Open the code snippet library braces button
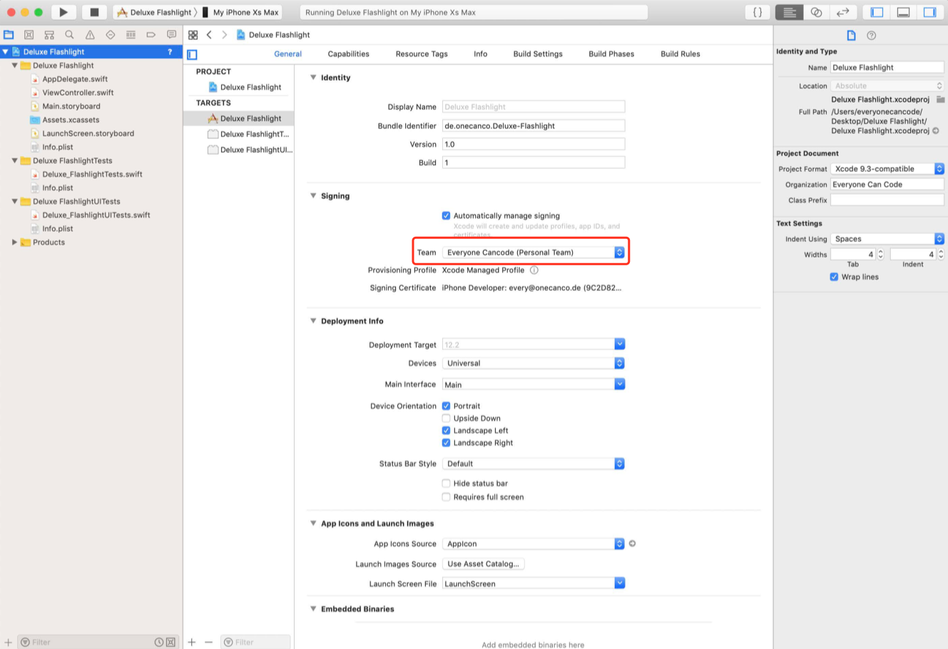948x649 pixels. (758, 12)
